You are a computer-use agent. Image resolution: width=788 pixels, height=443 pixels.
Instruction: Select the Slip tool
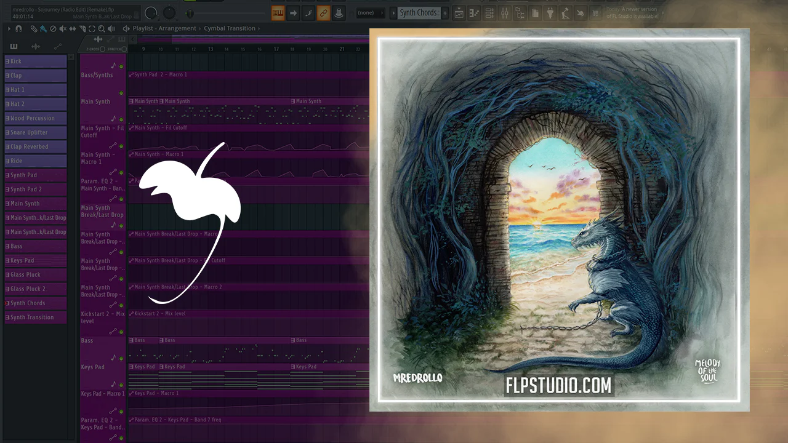pyautogui.click(x=73, y=28)
